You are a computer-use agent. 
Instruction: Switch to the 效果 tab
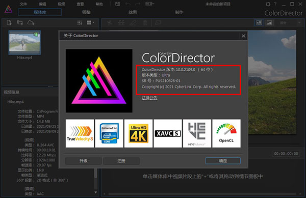[133, 12]
